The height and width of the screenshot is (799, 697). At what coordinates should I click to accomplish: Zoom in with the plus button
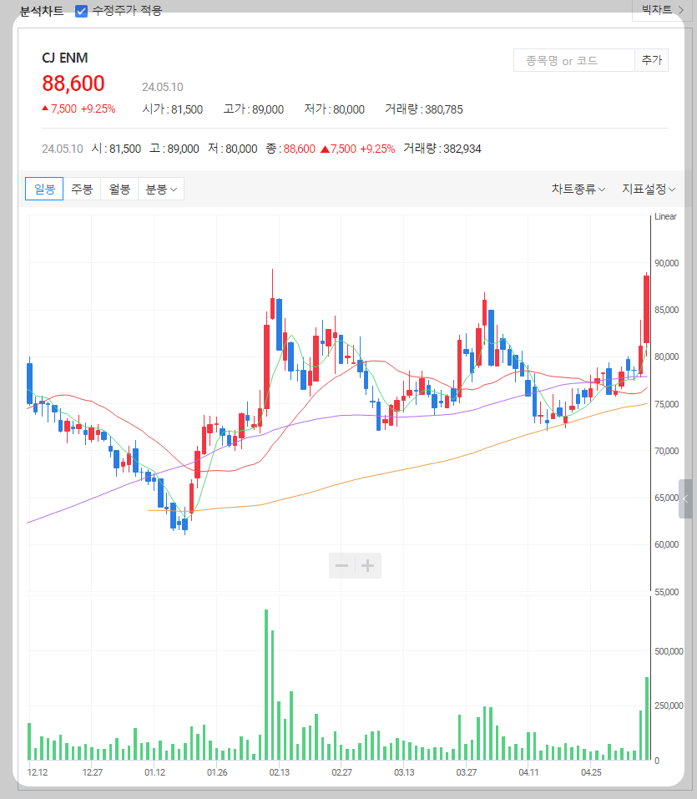368,565
